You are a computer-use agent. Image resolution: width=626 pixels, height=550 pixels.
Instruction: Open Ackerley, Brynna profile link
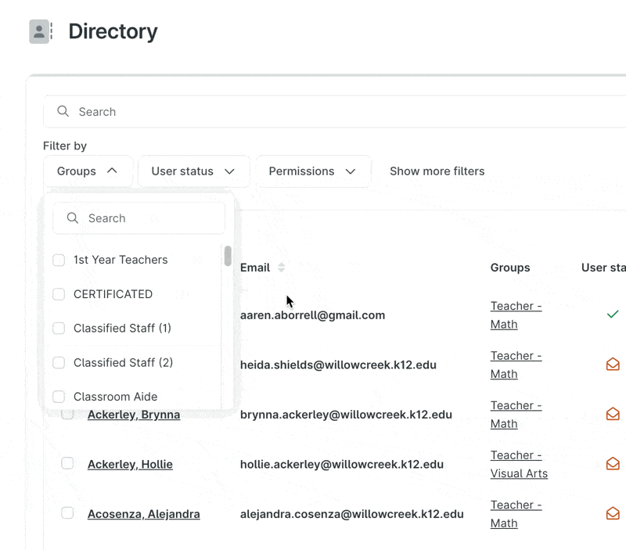pyautogui.click(x=134, y=415)
